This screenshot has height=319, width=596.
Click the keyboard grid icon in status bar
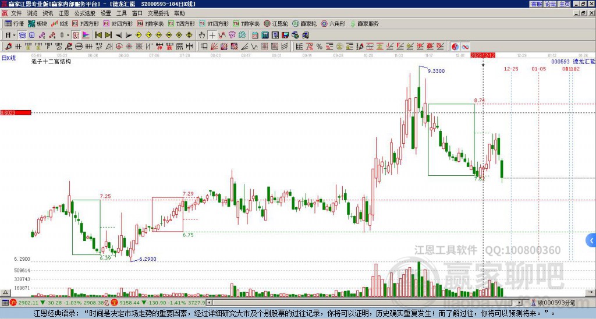[x=5, y=303]
